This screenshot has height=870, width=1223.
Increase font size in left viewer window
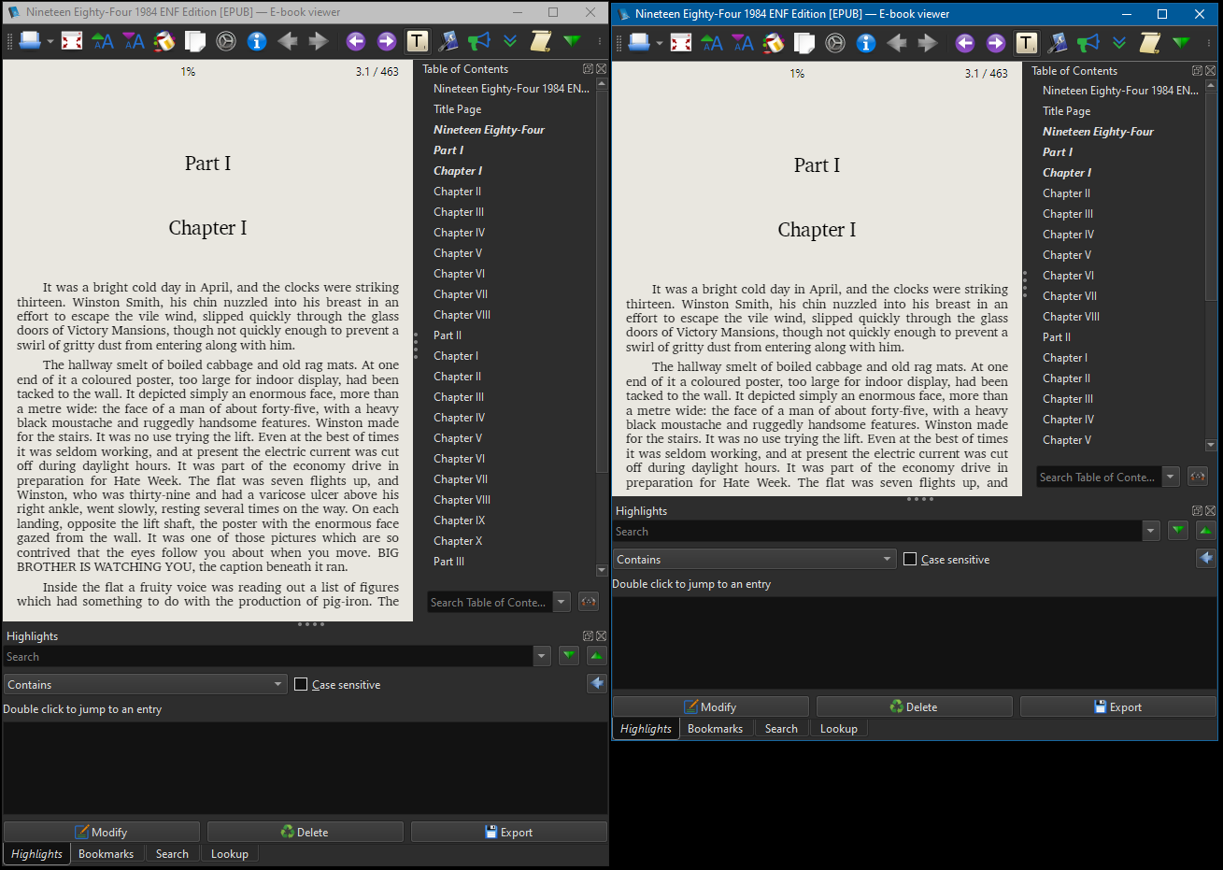[103, 41]
